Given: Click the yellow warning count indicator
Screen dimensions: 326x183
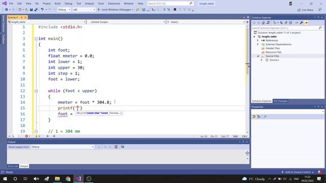Looking at the screenshot, I should pos(38,136).
